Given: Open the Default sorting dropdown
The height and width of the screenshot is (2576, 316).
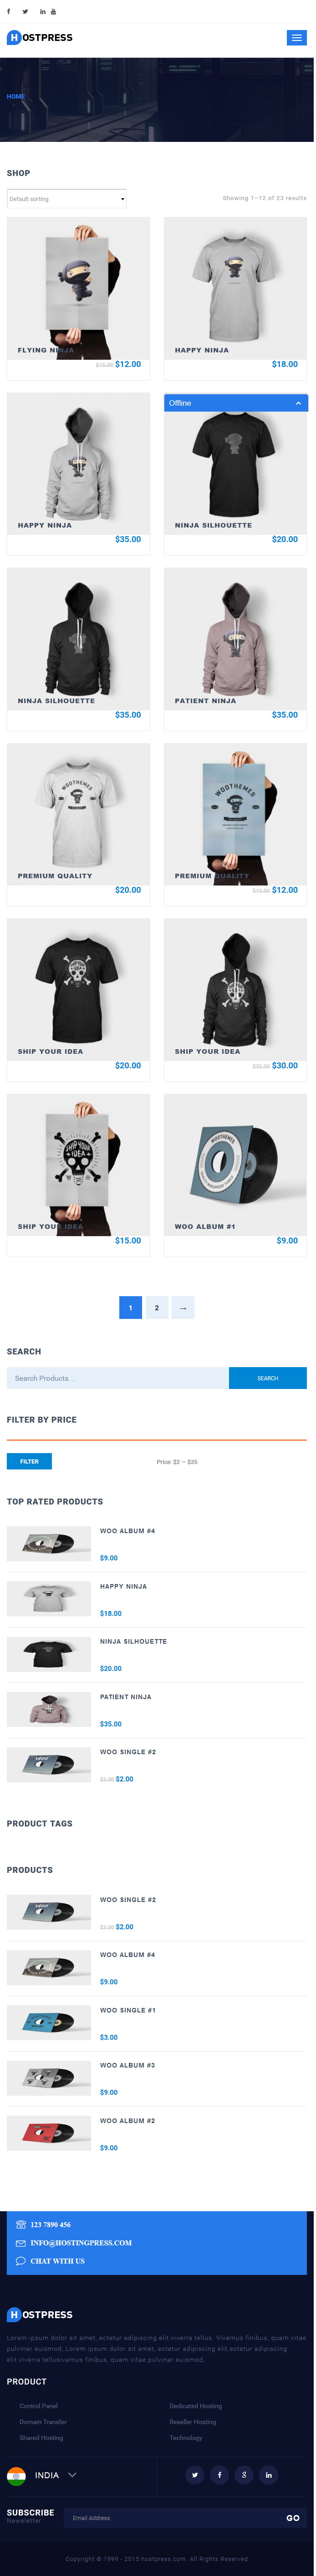Looking at the screenshot, I should (67, 198).
